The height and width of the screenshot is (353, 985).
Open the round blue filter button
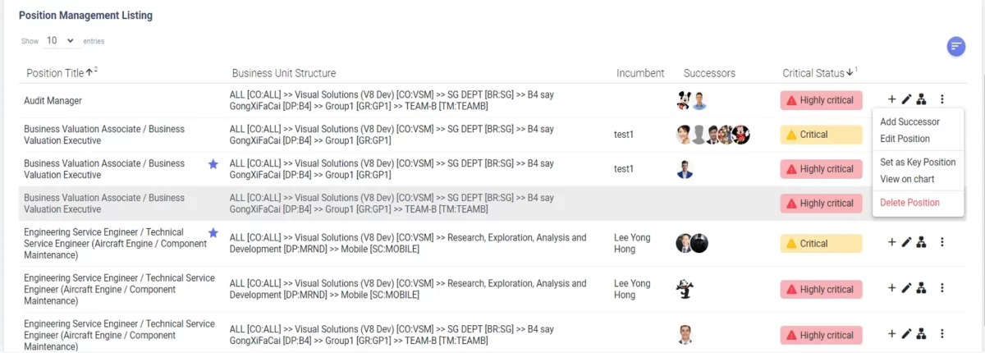[955, 47]
